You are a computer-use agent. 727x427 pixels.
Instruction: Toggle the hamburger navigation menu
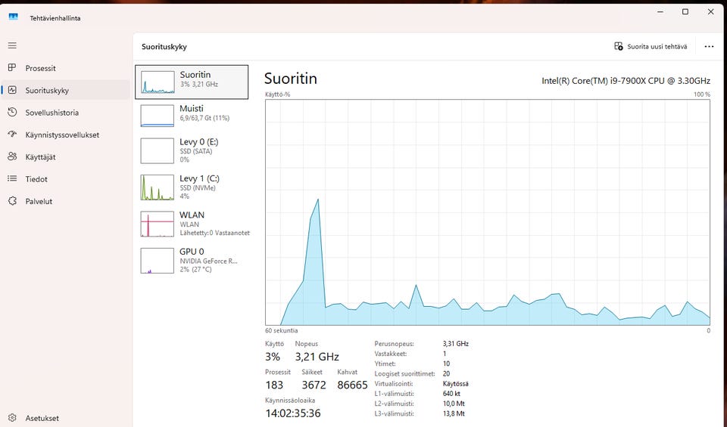tap(12, 45)
